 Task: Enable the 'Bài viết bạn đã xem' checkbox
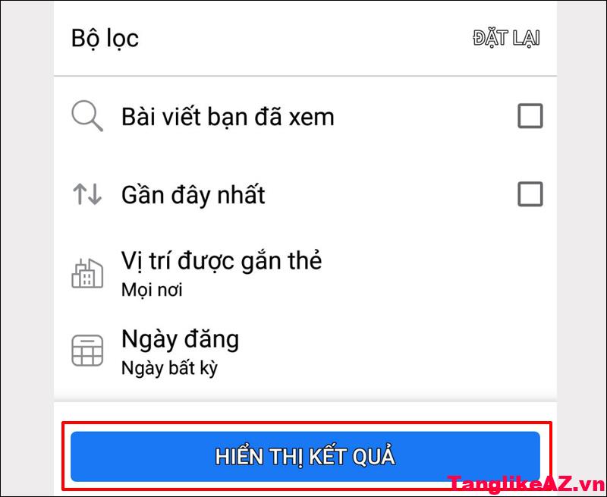coord(530,116)
